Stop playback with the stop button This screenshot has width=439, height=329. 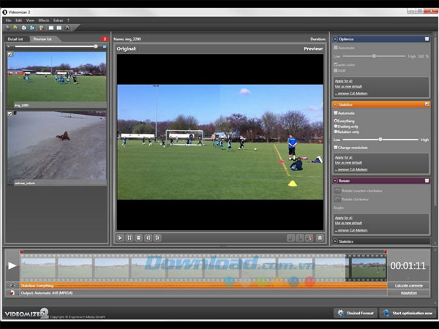coord(138,238)
